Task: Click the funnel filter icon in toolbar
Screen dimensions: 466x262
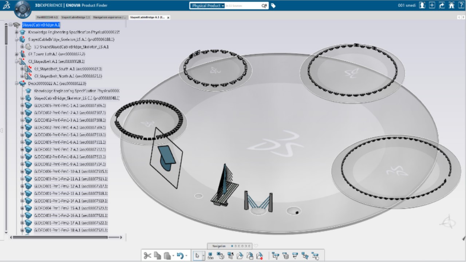Action: pyautogui.click(x=276, y=255)
